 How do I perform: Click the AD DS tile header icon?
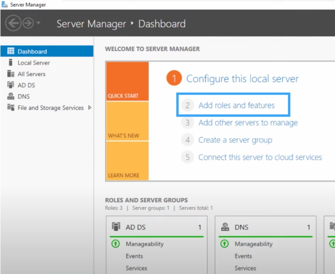(x=116, y=227)
